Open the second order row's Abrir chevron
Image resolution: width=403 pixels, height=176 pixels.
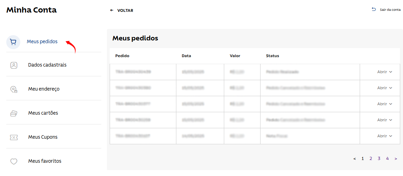point(391,88)
